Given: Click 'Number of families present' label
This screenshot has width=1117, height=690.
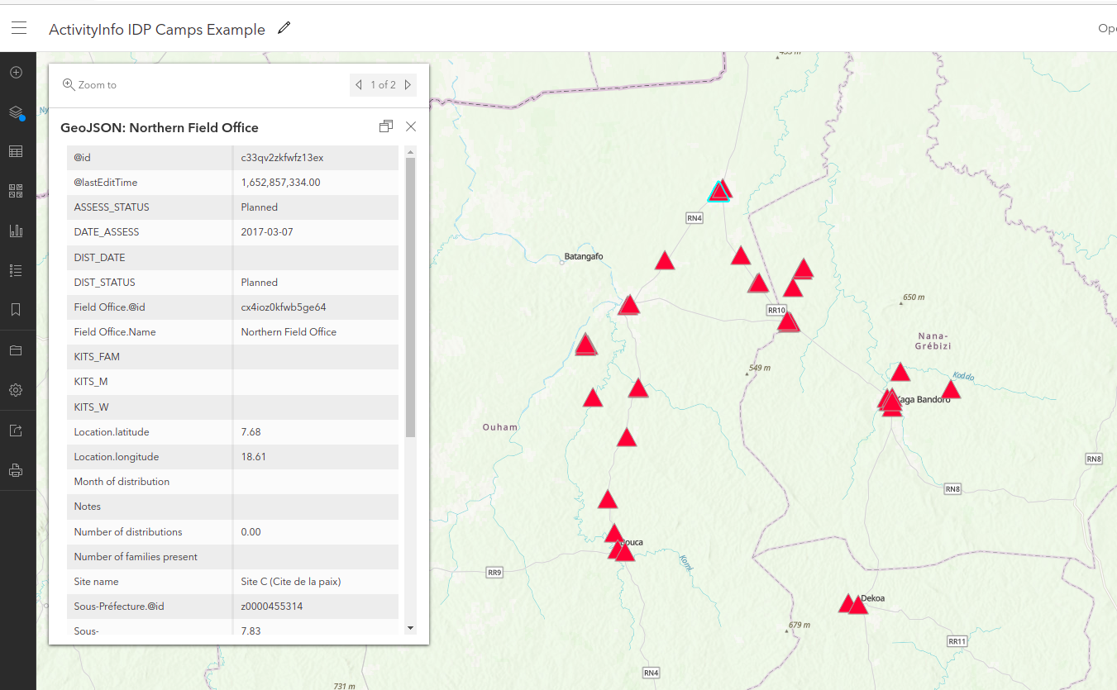Looking at the screenshot, I should (x=136, y=557).
